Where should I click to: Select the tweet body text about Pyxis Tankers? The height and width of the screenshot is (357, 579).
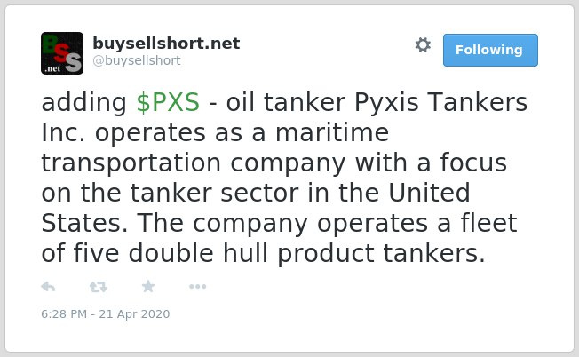(x=284, y=178)
